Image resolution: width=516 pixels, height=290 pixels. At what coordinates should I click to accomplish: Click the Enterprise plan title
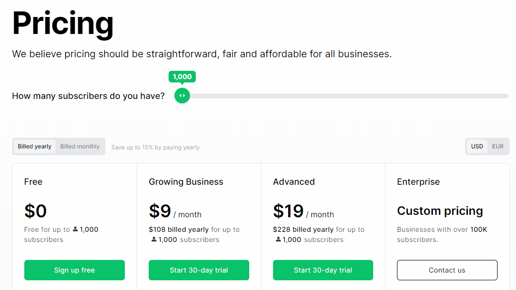point(418,182)
